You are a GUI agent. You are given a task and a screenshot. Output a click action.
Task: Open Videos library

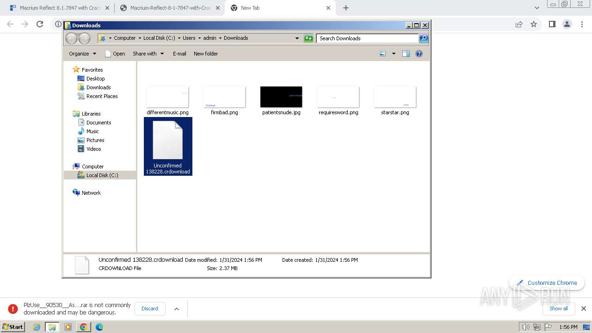89,149
